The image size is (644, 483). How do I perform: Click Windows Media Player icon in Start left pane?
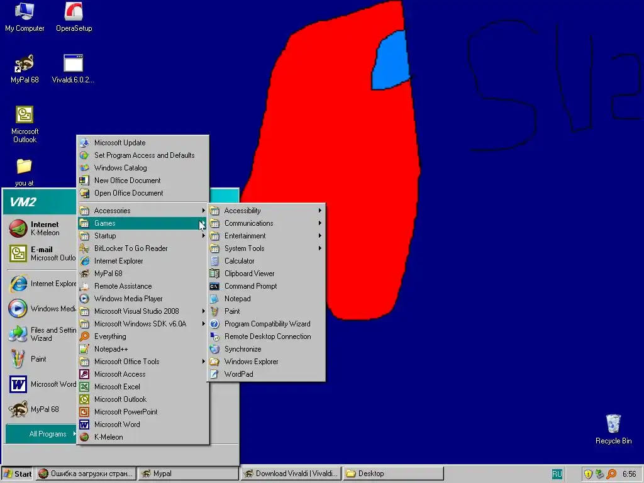[x=18, y=308]
